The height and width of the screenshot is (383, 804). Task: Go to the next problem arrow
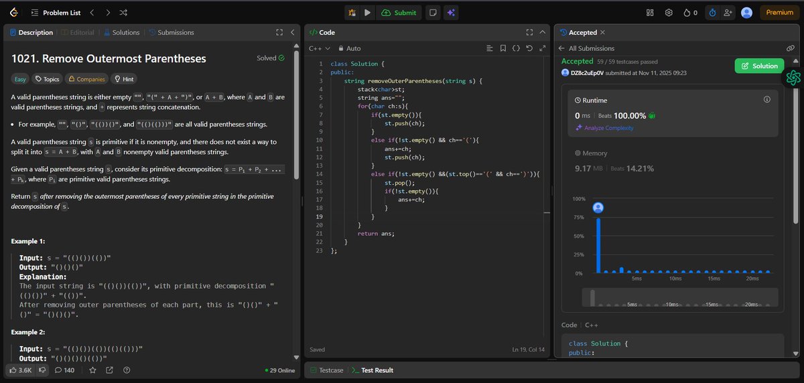(x=108, y=12)
